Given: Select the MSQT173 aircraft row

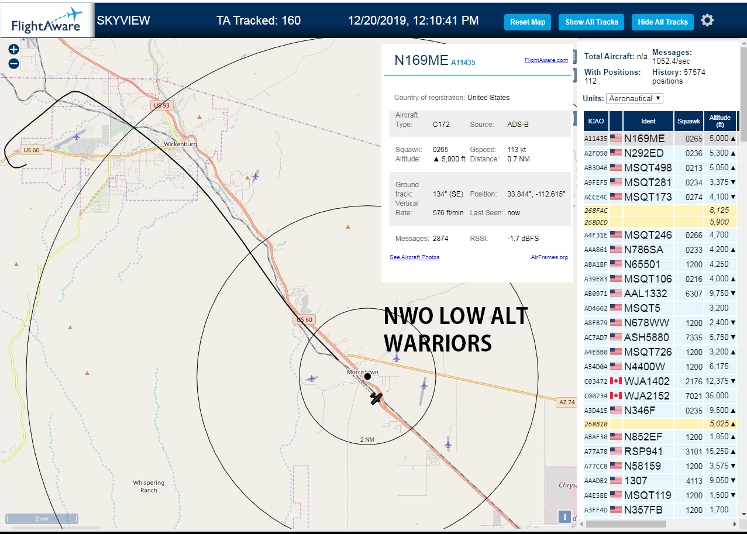Looking at the screenshot, I should click(x=660, y=197).
